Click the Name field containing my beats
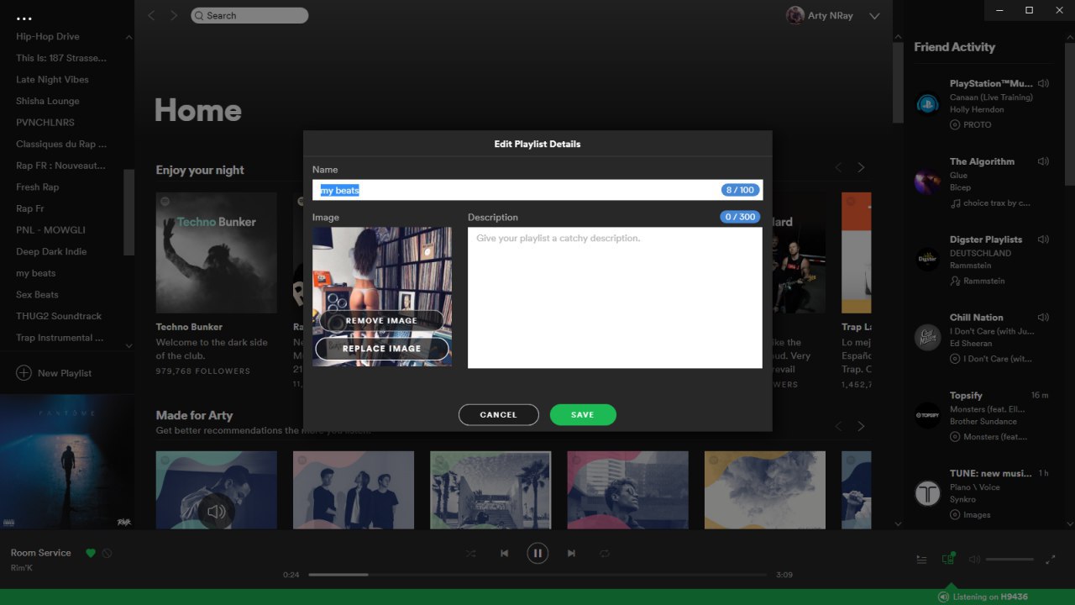1075x605 pixels. [537, 190]
